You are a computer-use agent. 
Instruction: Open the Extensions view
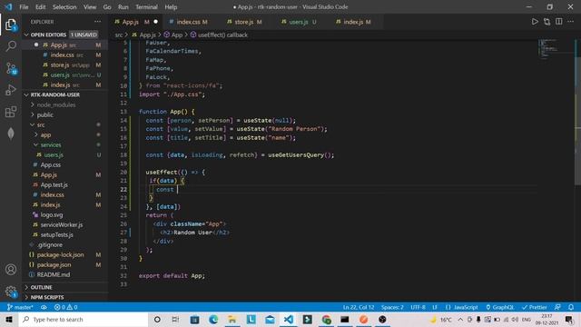(x=11, y=112)
